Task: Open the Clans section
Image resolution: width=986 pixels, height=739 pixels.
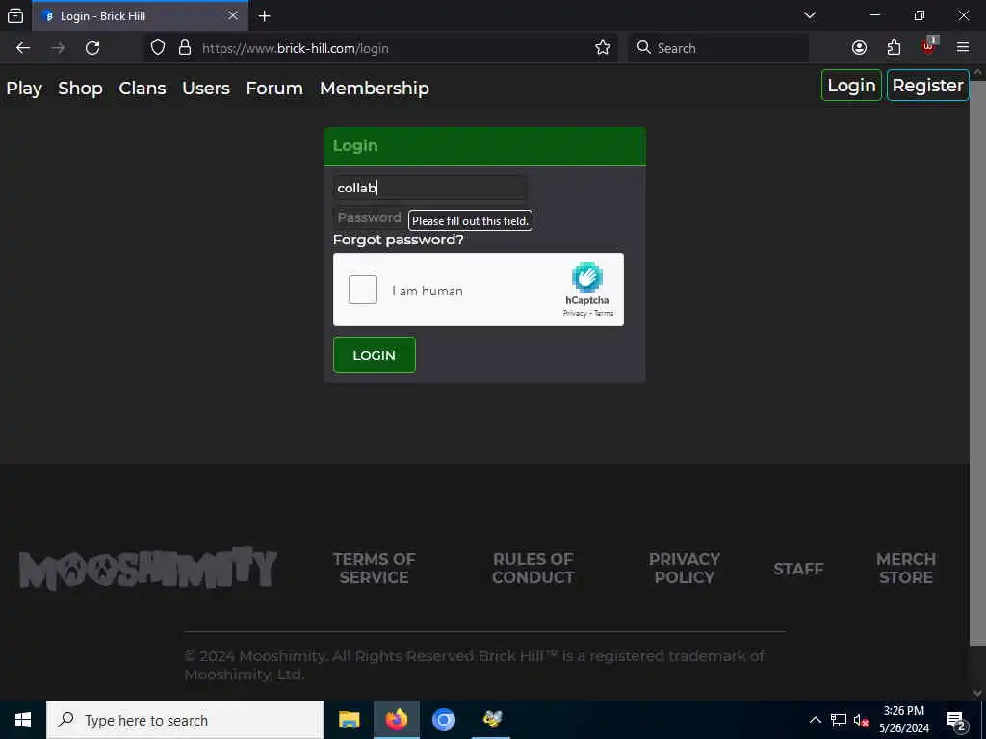Action: tap(143, 89)
